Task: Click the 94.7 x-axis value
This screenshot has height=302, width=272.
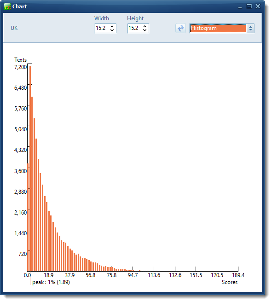Action: pyautogui.click(x=133, y=275)
